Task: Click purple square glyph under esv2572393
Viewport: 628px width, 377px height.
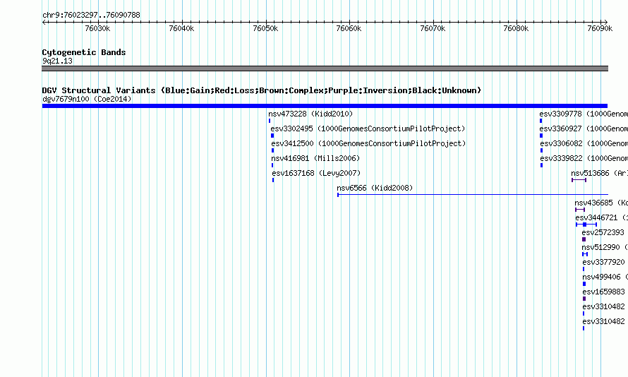Action: coord(584,239)
